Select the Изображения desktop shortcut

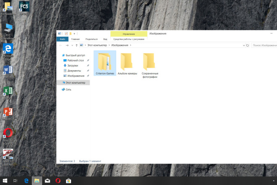8,8
